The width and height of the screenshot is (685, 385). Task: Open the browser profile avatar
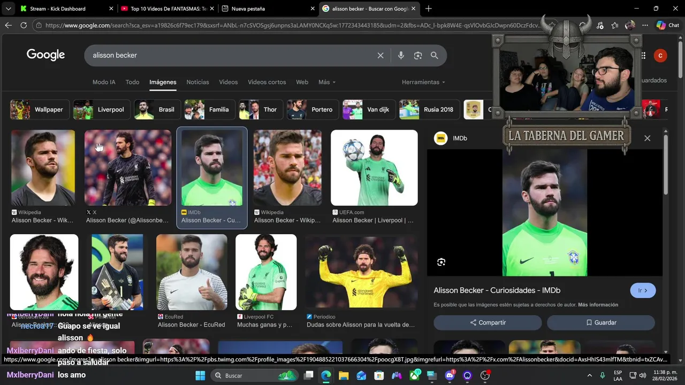pyautogui.click(x=630, y=25)
